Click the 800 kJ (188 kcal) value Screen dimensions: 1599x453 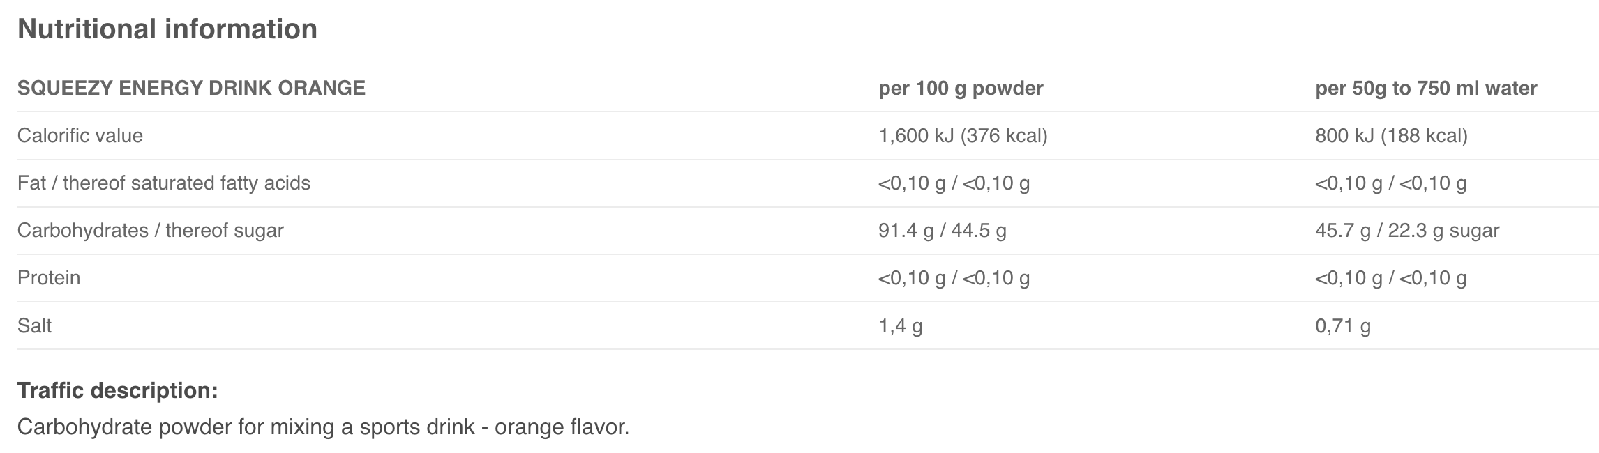click(x=1391, y=135)
